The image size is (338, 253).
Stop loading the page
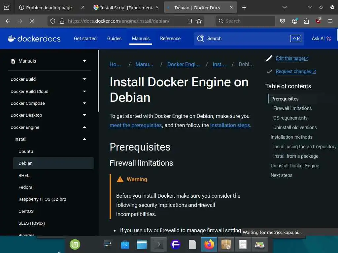[32, 21]
